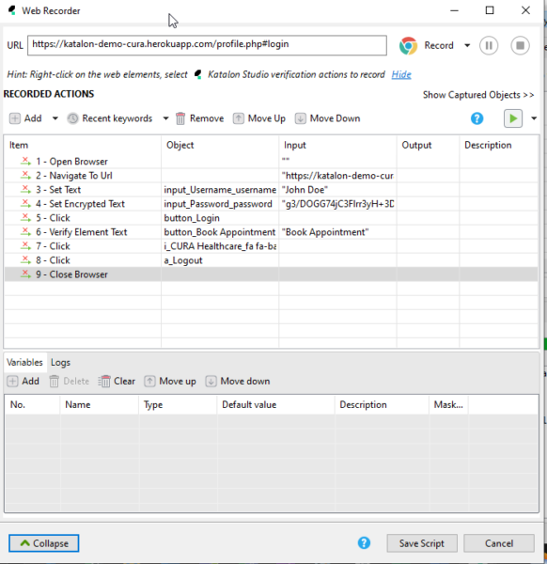Open Recent keywords clock icon
Screen dimensions: 547x564
(72, 118)
